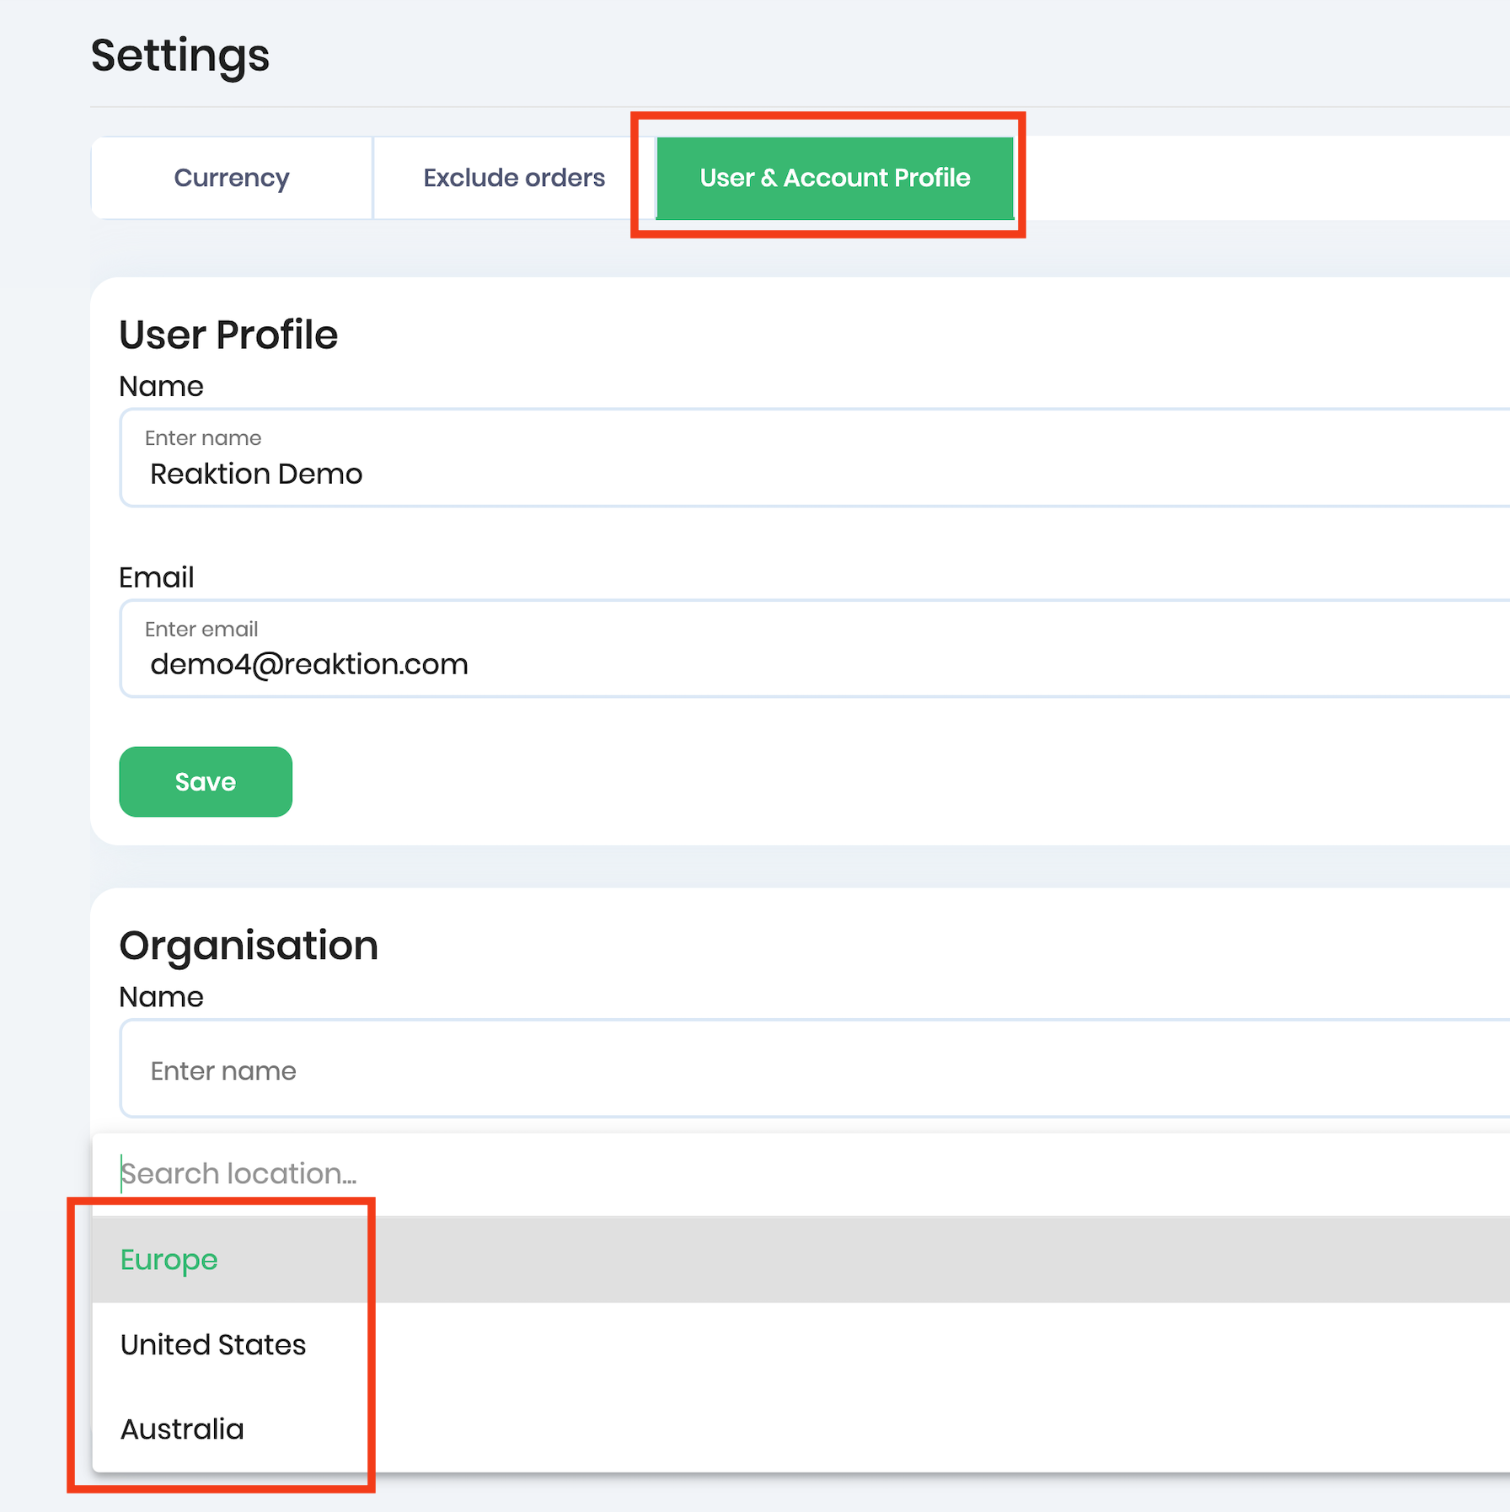Click the empty tab strip beside User & Account Profile
1510x1512 pixels.
1264,178
